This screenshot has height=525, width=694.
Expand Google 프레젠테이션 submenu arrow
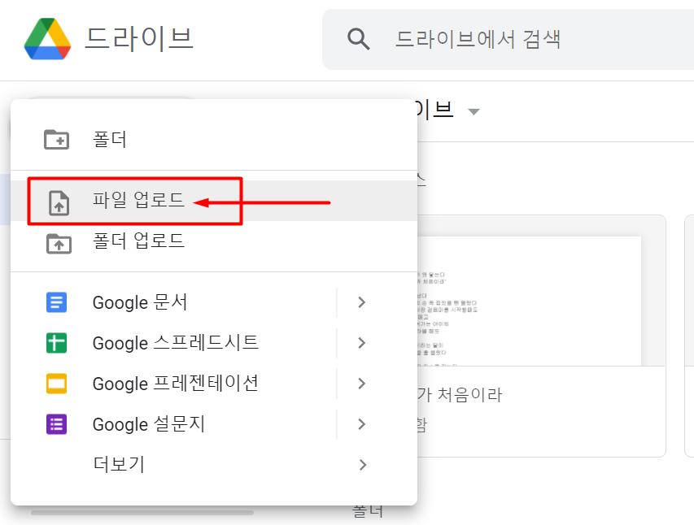click(x=361, y=384)
